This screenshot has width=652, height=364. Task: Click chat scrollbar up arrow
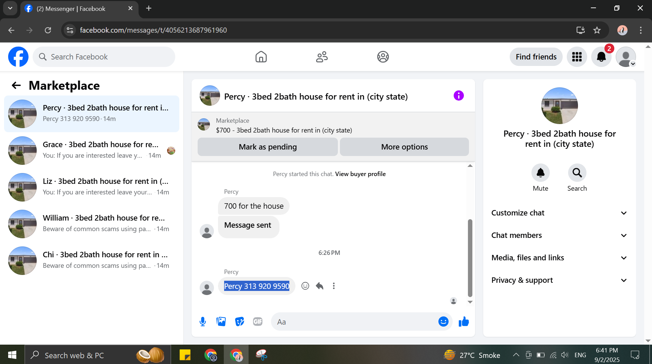click(470, 166)
